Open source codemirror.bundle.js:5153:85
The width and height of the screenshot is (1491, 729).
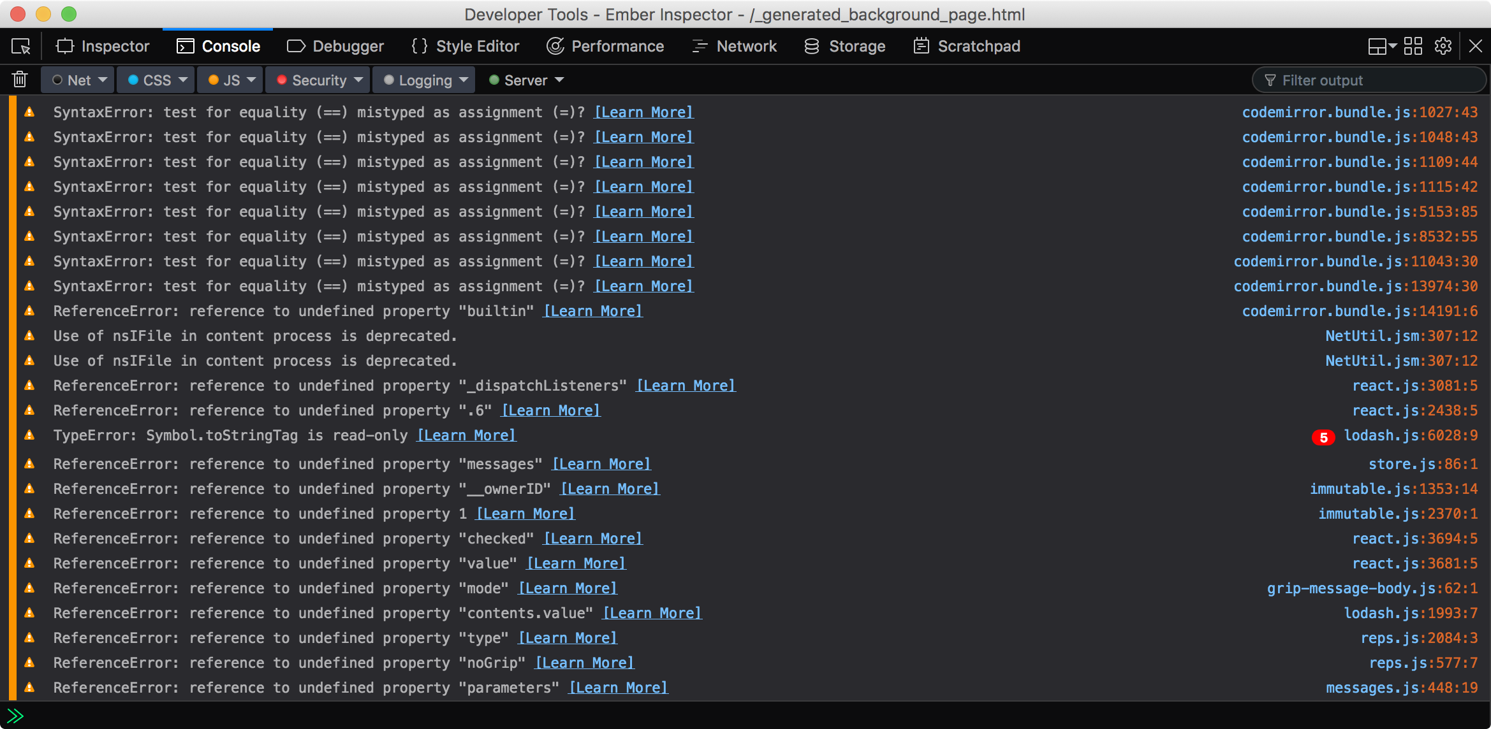[x=1360, y=212]
